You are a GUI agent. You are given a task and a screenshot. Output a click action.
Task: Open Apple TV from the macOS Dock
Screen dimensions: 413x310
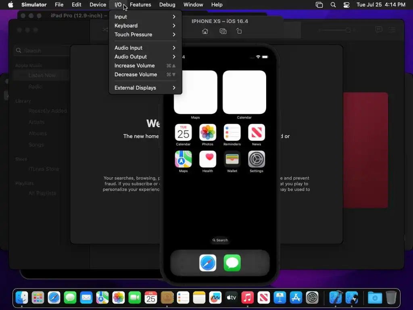click(x=231, y=298)
